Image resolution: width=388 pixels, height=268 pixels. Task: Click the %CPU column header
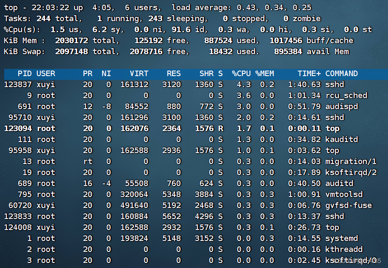(241, 74)
